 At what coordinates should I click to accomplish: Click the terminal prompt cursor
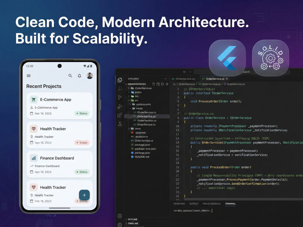[x=212, y=211]
